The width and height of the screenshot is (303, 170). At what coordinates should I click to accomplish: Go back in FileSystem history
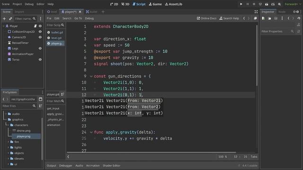pyautogui.click(x=3, y=99)
